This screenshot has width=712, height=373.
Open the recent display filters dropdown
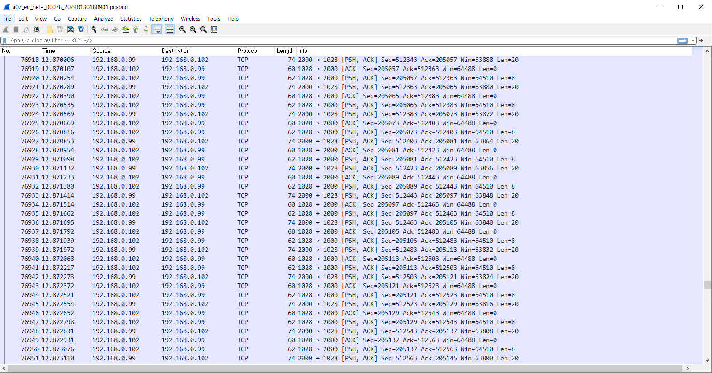(x=693, y=41)
